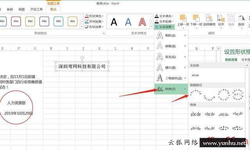Open the 形状填充 shape fill dropdown
250x150 pixels.
tap(94, 16)
